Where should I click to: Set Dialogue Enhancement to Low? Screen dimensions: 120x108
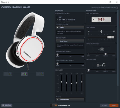(70, 66)
